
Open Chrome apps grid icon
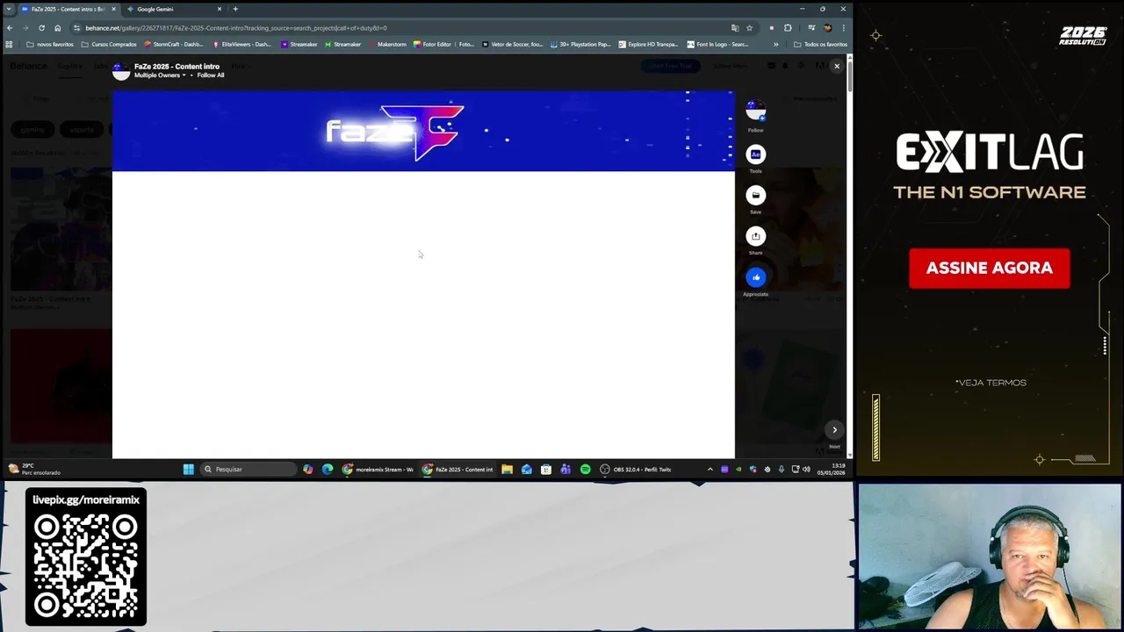(9, 44)
